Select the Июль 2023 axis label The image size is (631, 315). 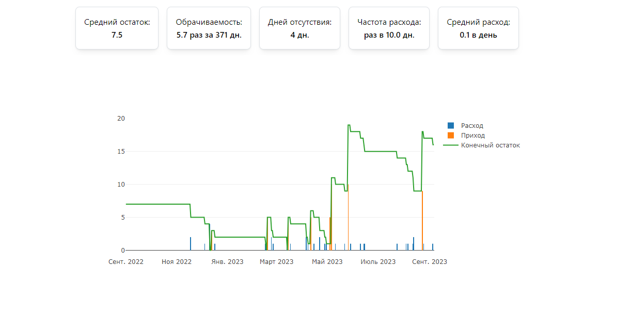(x=378, y=262)
